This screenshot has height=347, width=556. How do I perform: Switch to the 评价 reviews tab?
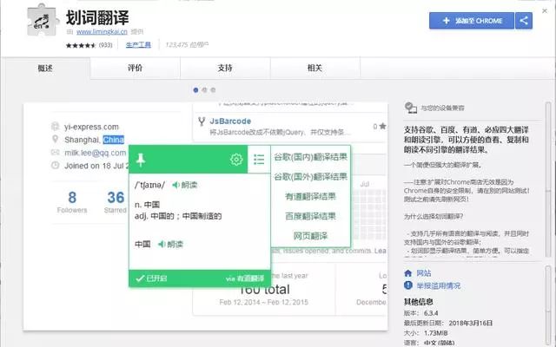[134, 67]
